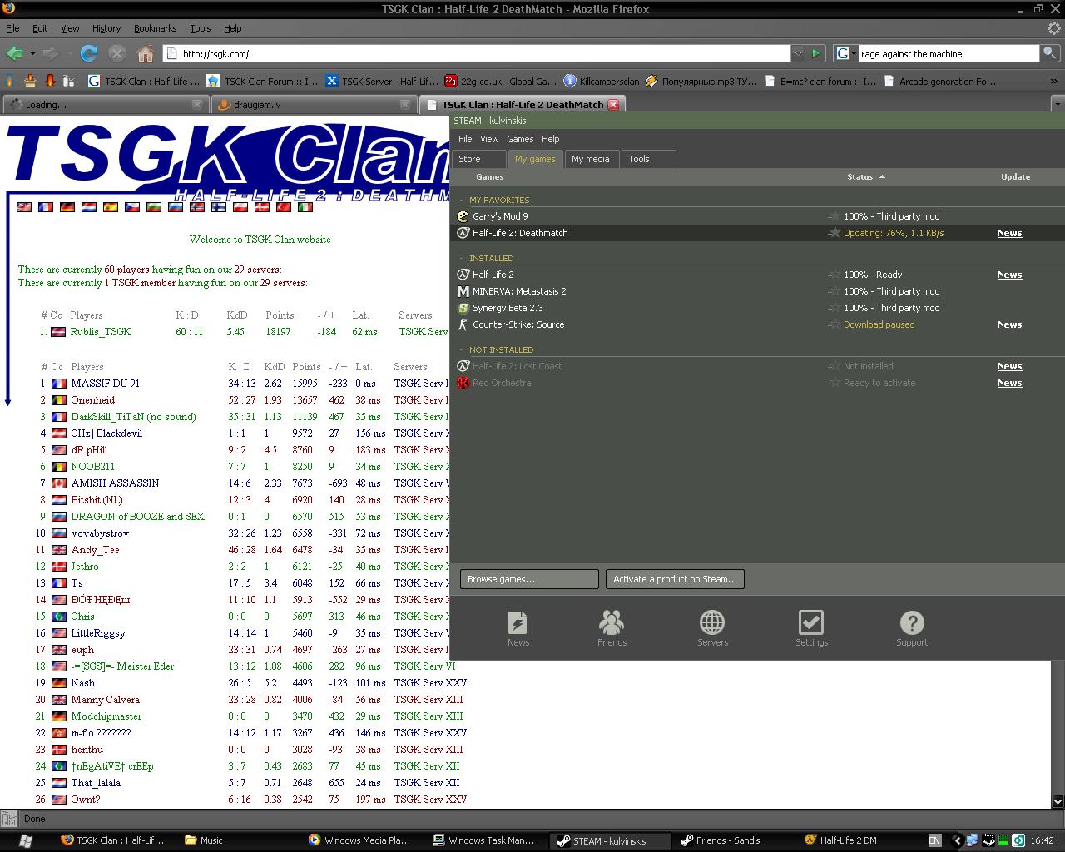
Task: Toggle favorite star for Counter-Strike: Source
Action: tap(833, 324)
